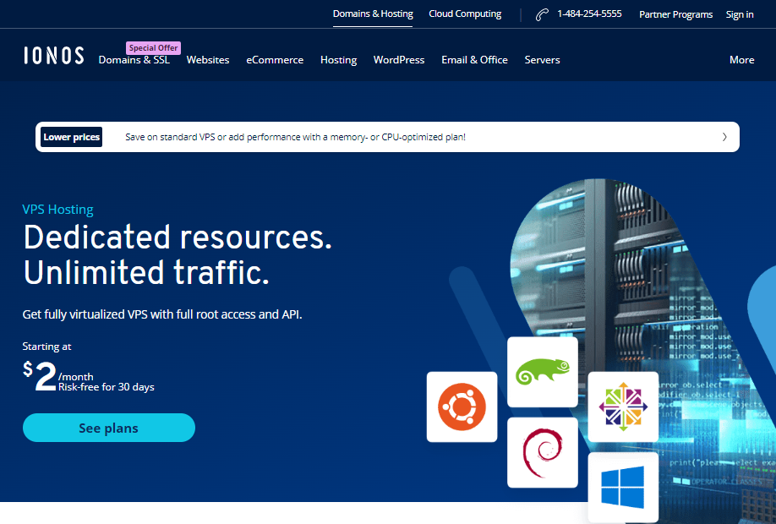The height and width of the screenshot is (524, 776).
Task: Click the Starting at text
Action: pyautogui.click(x=46, y=347)
